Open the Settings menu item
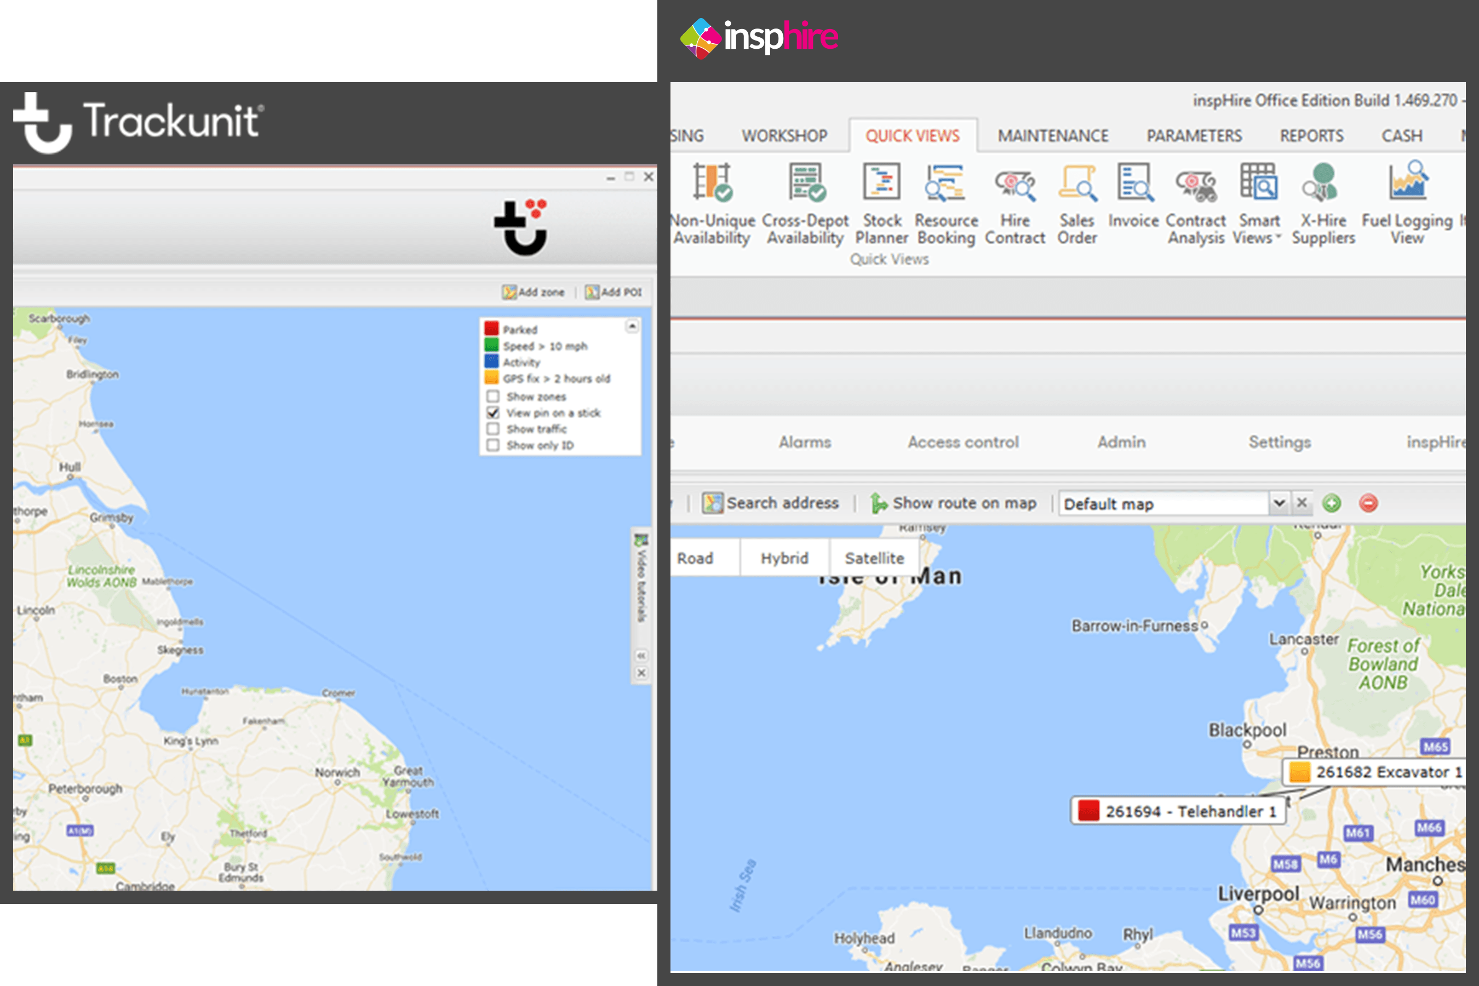This screenshot has width=1479, height=986. click(x=1280, y=442)
